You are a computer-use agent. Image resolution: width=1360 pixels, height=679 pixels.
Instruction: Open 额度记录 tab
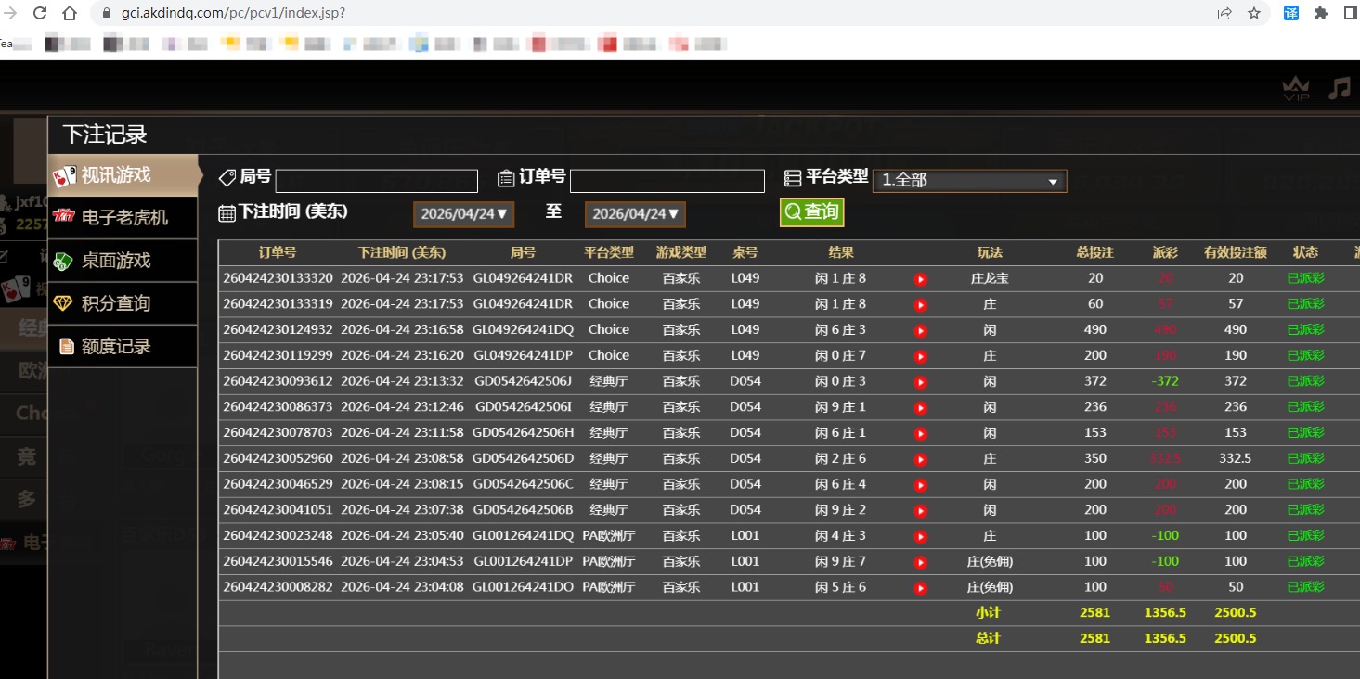click(x=123, y=346)
